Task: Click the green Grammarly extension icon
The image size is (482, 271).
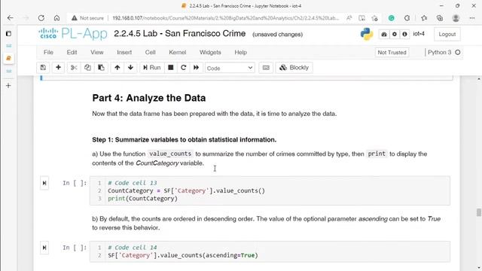Action: point(392,18)
